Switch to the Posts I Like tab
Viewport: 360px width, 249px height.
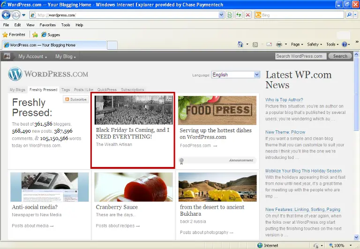tap(83, 90)
